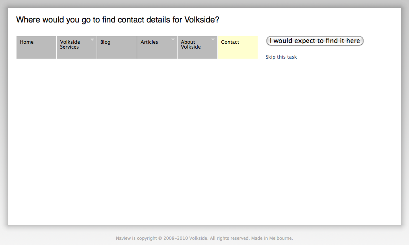
Task: Select the highlighted Contact menu item
Action: pyautogui.click(x=238, y=47)
